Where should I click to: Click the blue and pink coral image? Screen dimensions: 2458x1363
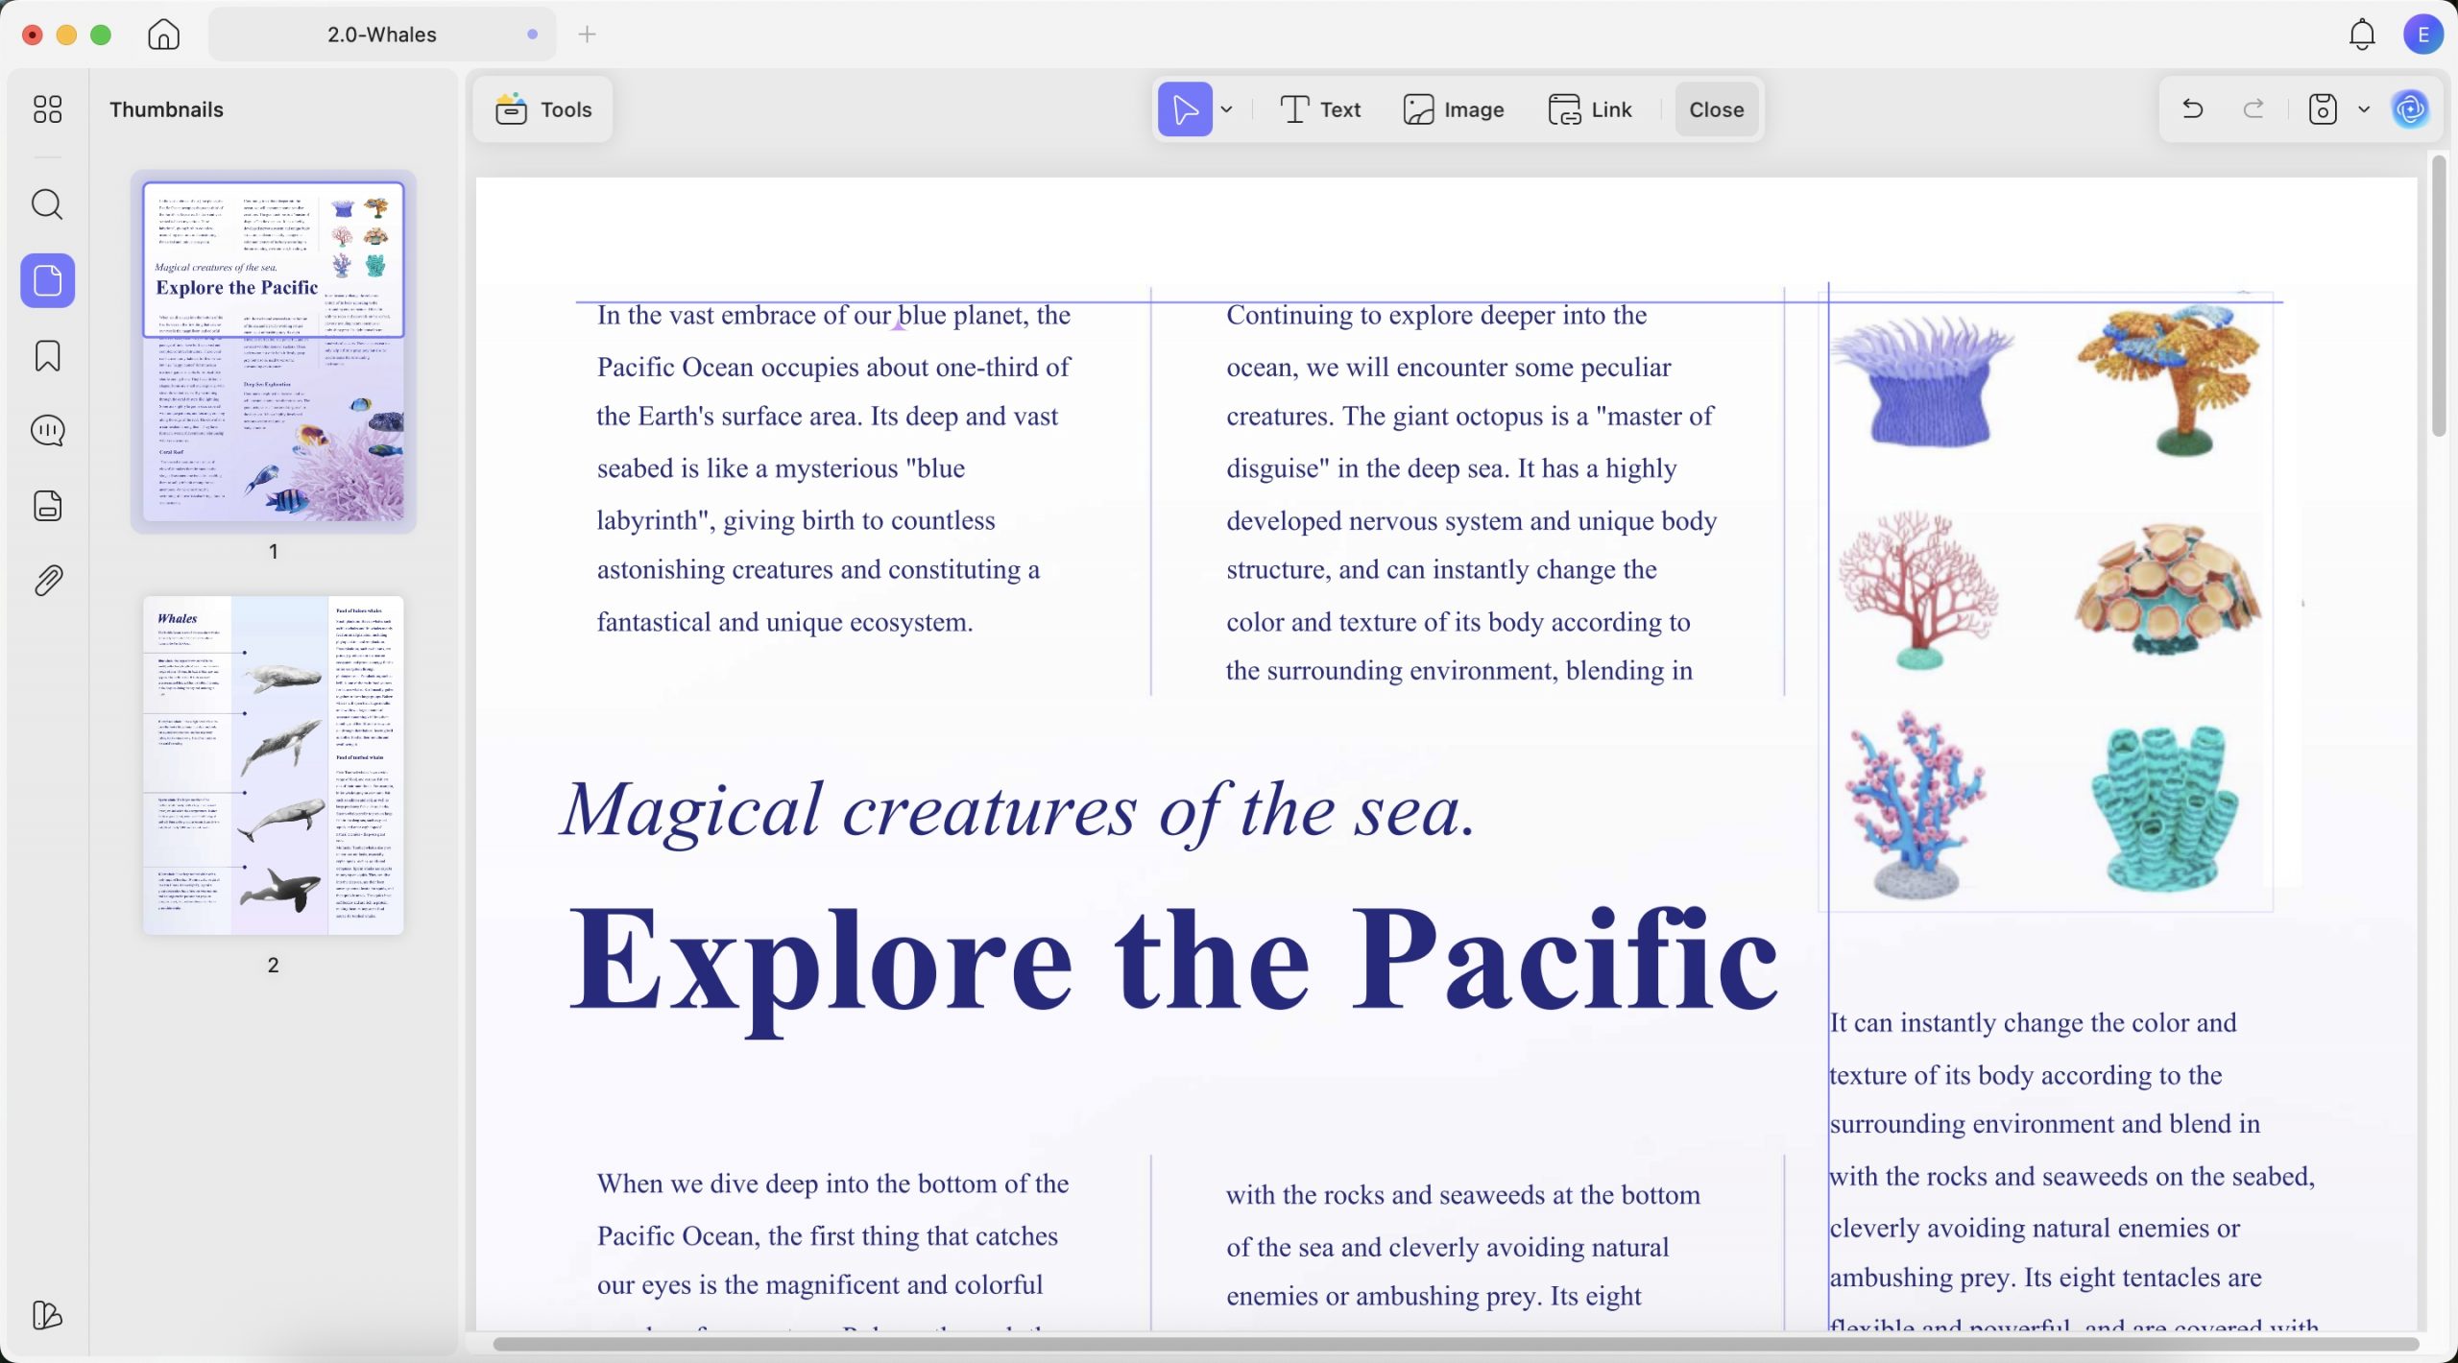(1916, 804)
